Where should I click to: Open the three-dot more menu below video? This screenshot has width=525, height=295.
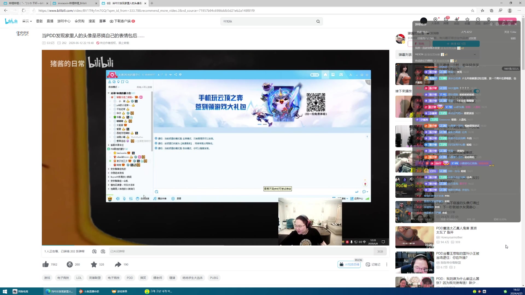point(387,264)
